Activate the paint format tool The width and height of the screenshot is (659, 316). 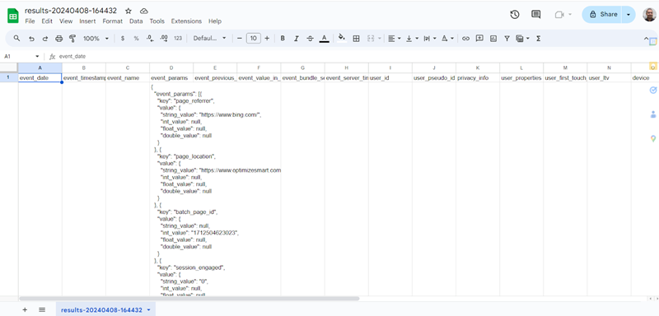(72, 39)
